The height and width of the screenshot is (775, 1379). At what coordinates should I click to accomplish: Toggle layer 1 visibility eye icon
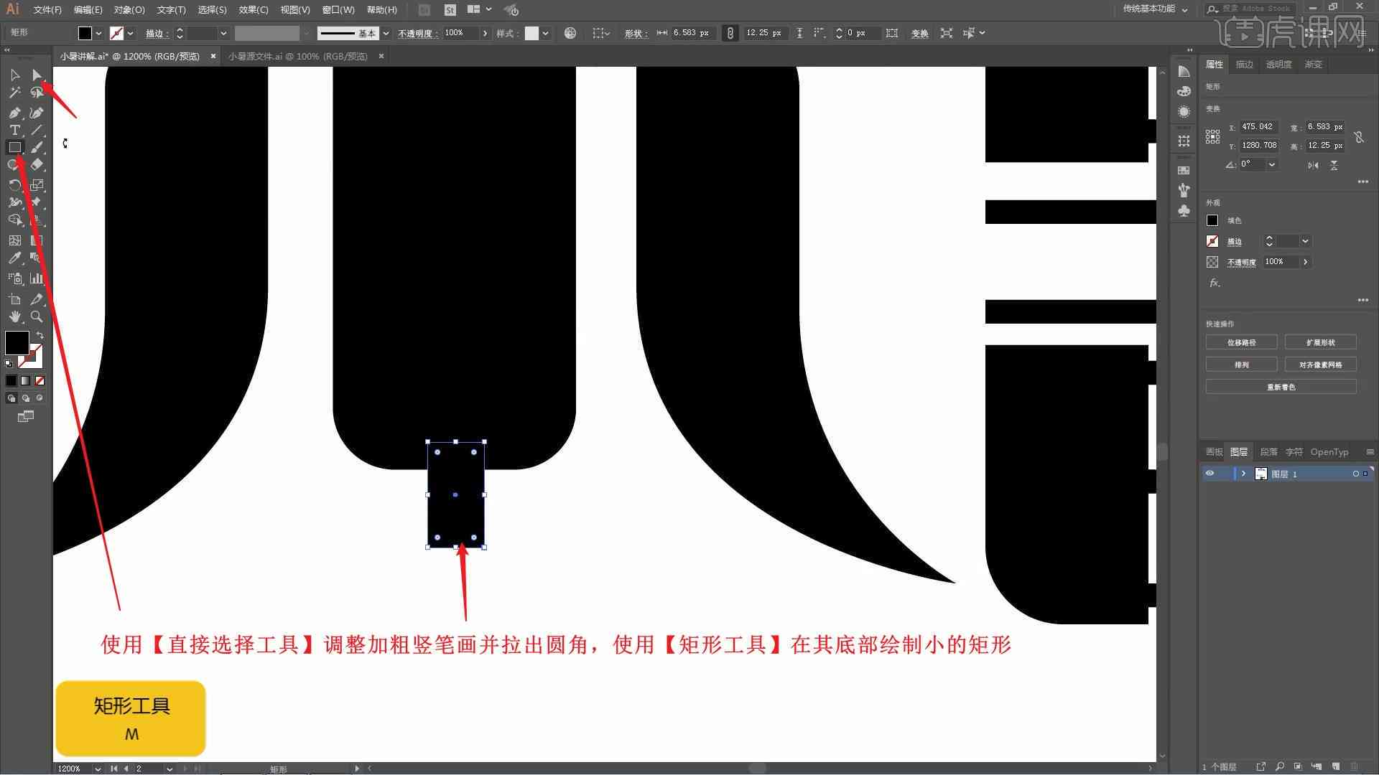(x=1210, y=473)
